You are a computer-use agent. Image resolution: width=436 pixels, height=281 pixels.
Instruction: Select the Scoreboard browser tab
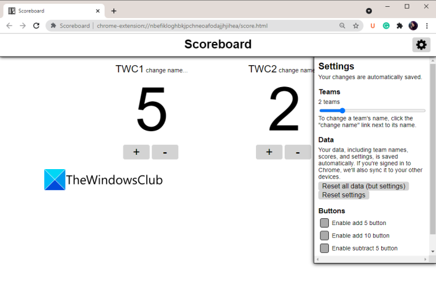[x=55, y=11]
